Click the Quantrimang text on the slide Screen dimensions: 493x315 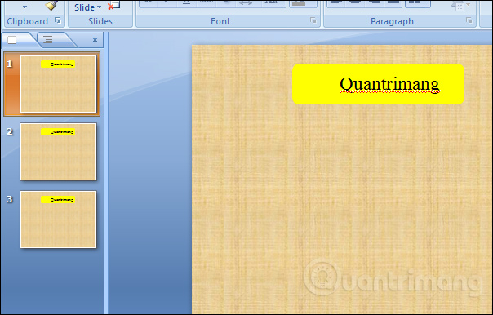[389, 84]
